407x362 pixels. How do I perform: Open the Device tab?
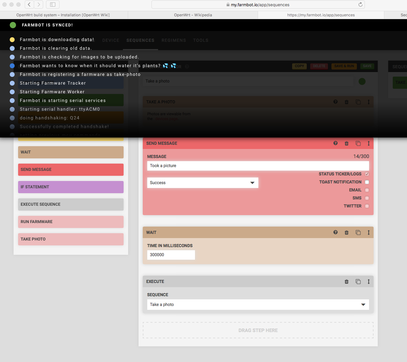(111, 40)
